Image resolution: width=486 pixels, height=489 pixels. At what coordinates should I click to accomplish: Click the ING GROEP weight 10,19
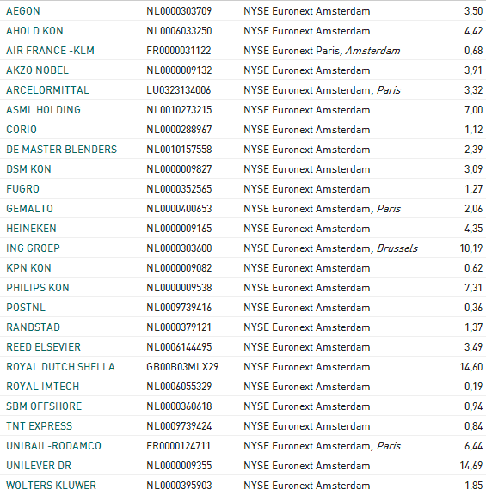471,248
